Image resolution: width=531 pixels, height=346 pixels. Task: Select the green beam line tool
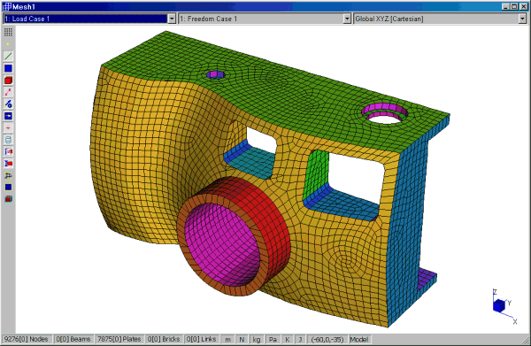click(x=8, y=57)
